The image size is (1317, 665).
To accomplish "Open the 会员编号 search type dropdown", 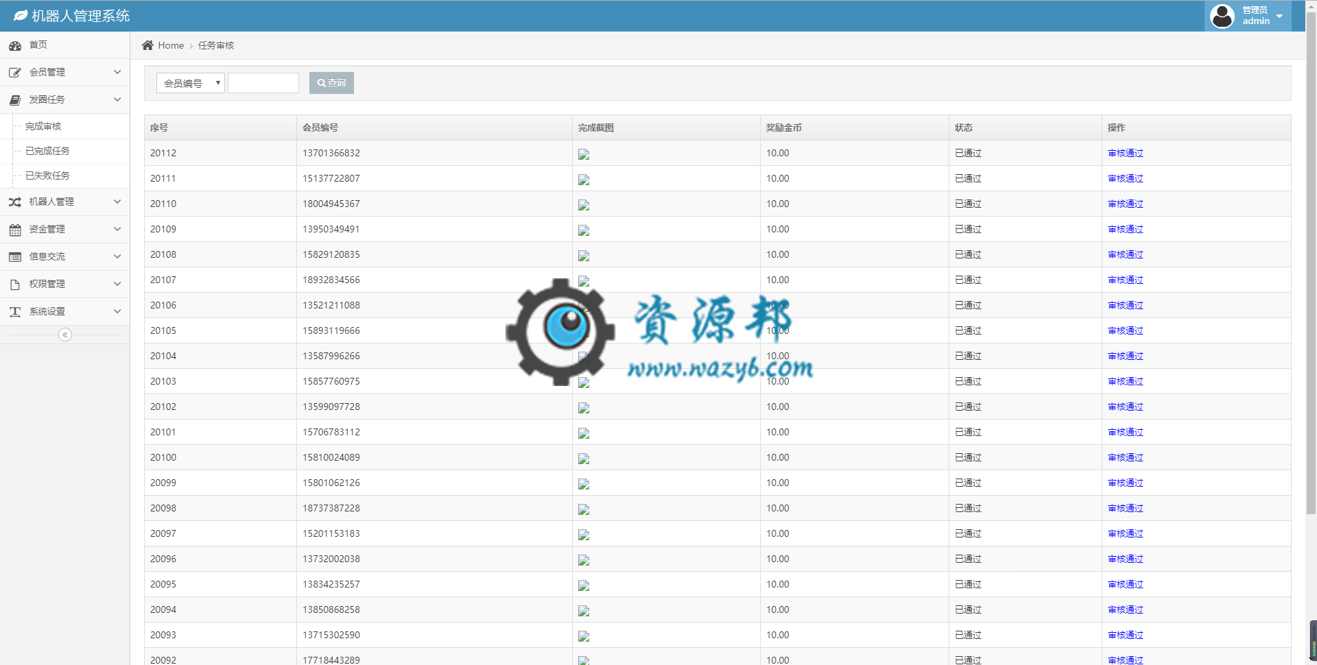I will tap(191, 83).
